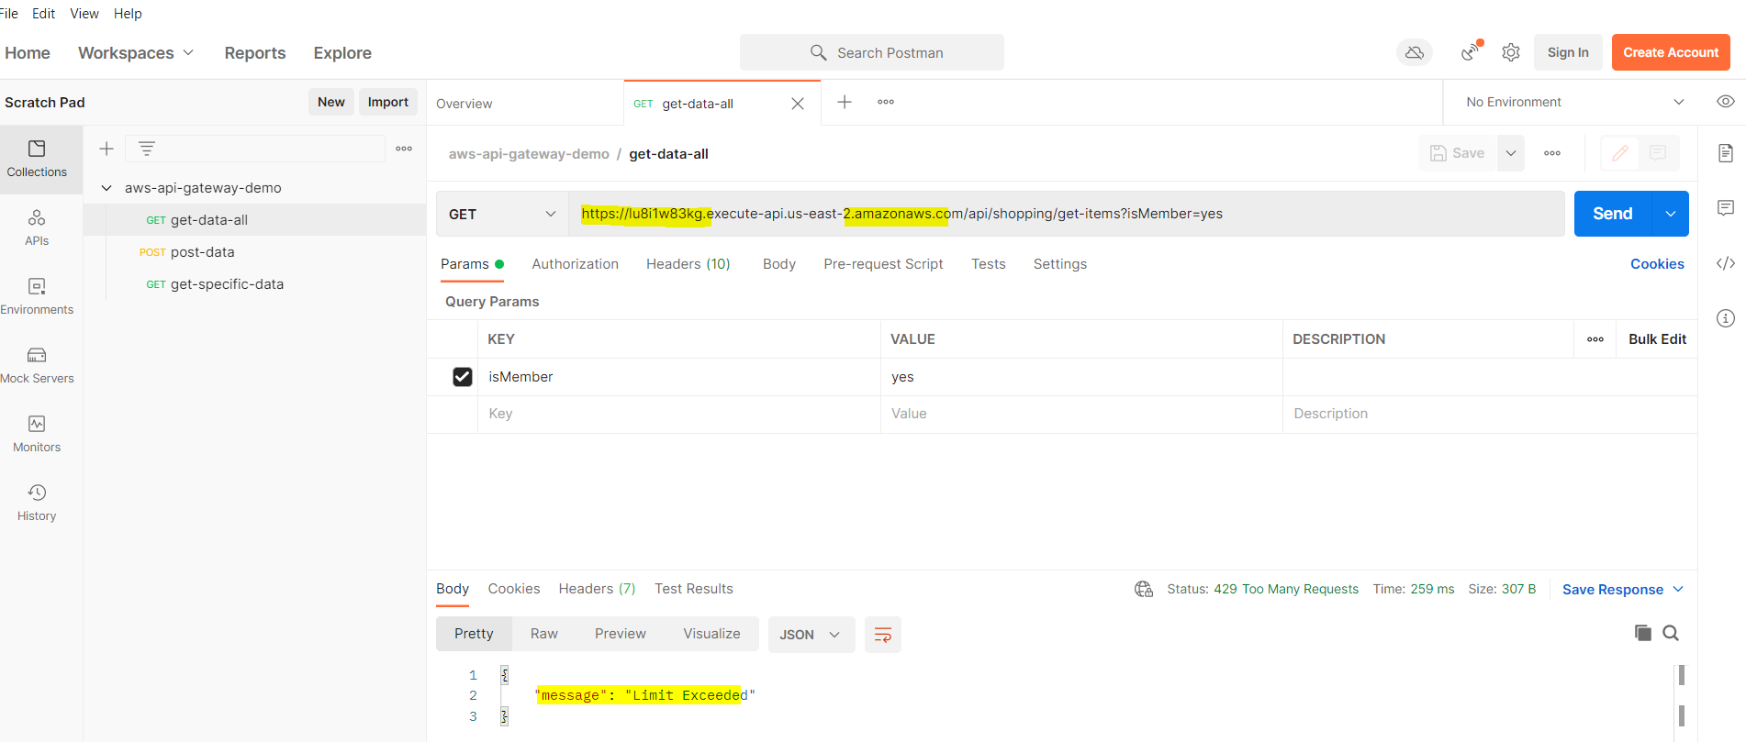1746x742 pixels.
Task: Open the documentation icon in right sidebar
Action: point(1726,153)
